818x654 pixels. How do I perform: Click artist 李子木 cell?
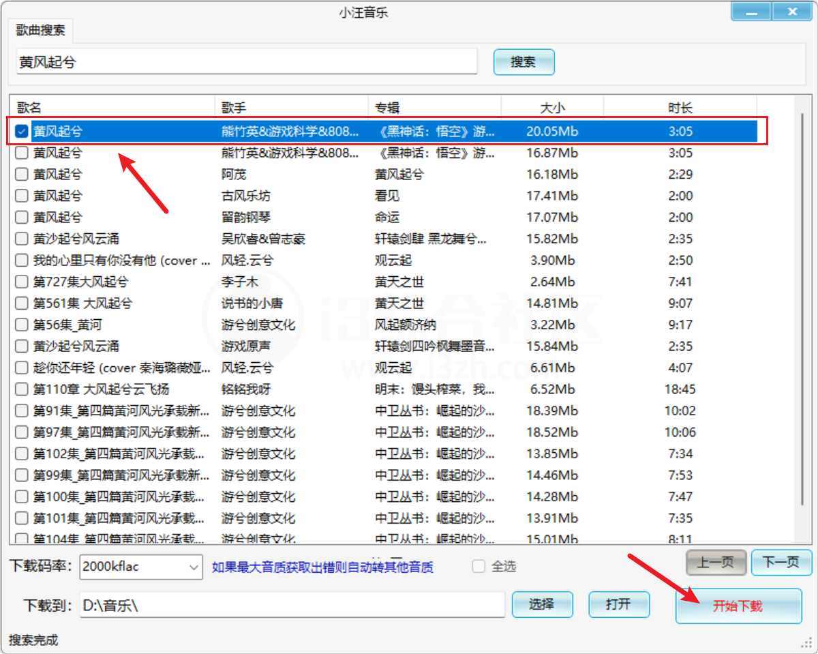point(240,282)
